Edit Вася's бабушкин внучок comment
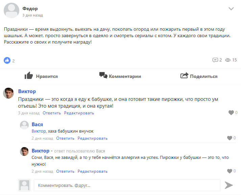Viewport: 241px width, 195px height. click(93, 138)
